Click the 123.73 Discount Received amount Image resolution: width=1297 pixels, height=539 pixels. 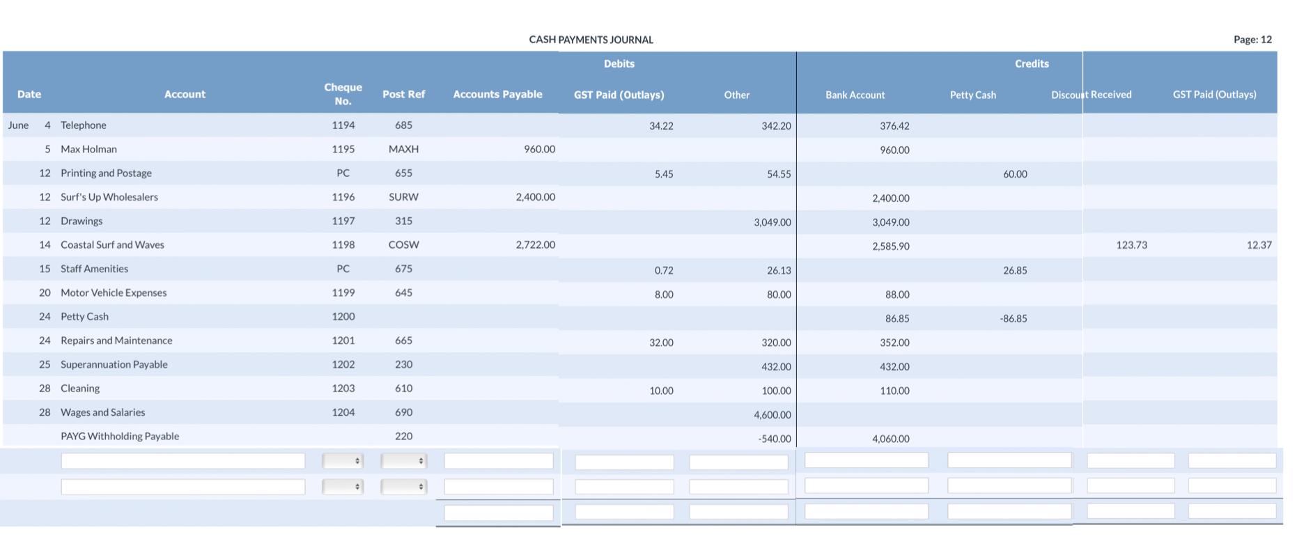[1131, 245]
